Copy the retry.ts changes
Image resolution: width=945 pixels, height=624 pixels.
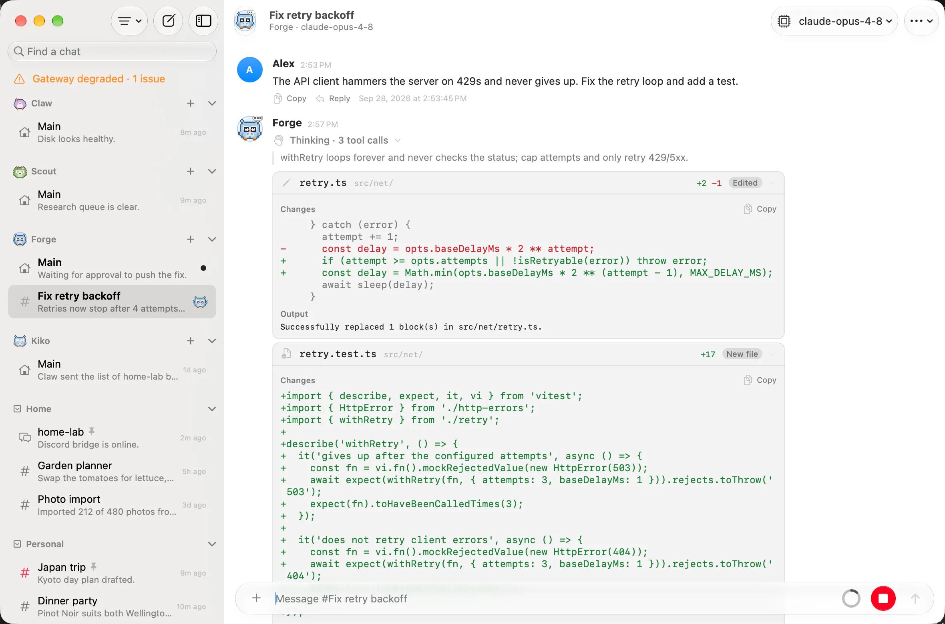[x=760, y=209]
